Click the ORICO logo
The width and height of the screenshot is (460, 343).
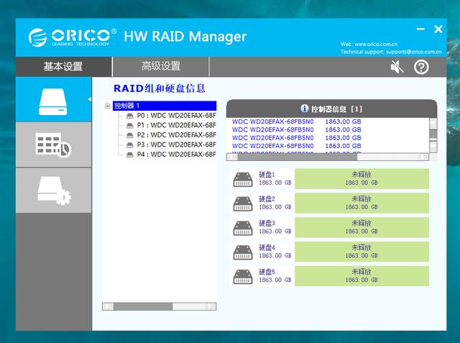[x=72, y=37]
